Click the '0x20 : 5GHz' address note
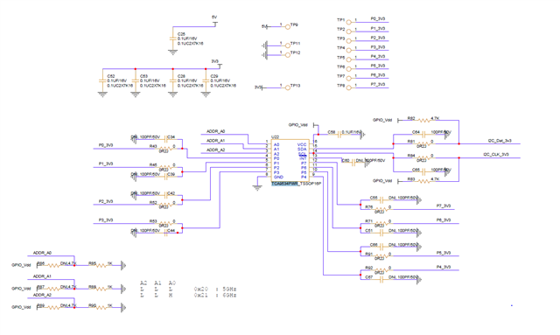Screen dimensions: 560x335 click(x=215, y=289)
